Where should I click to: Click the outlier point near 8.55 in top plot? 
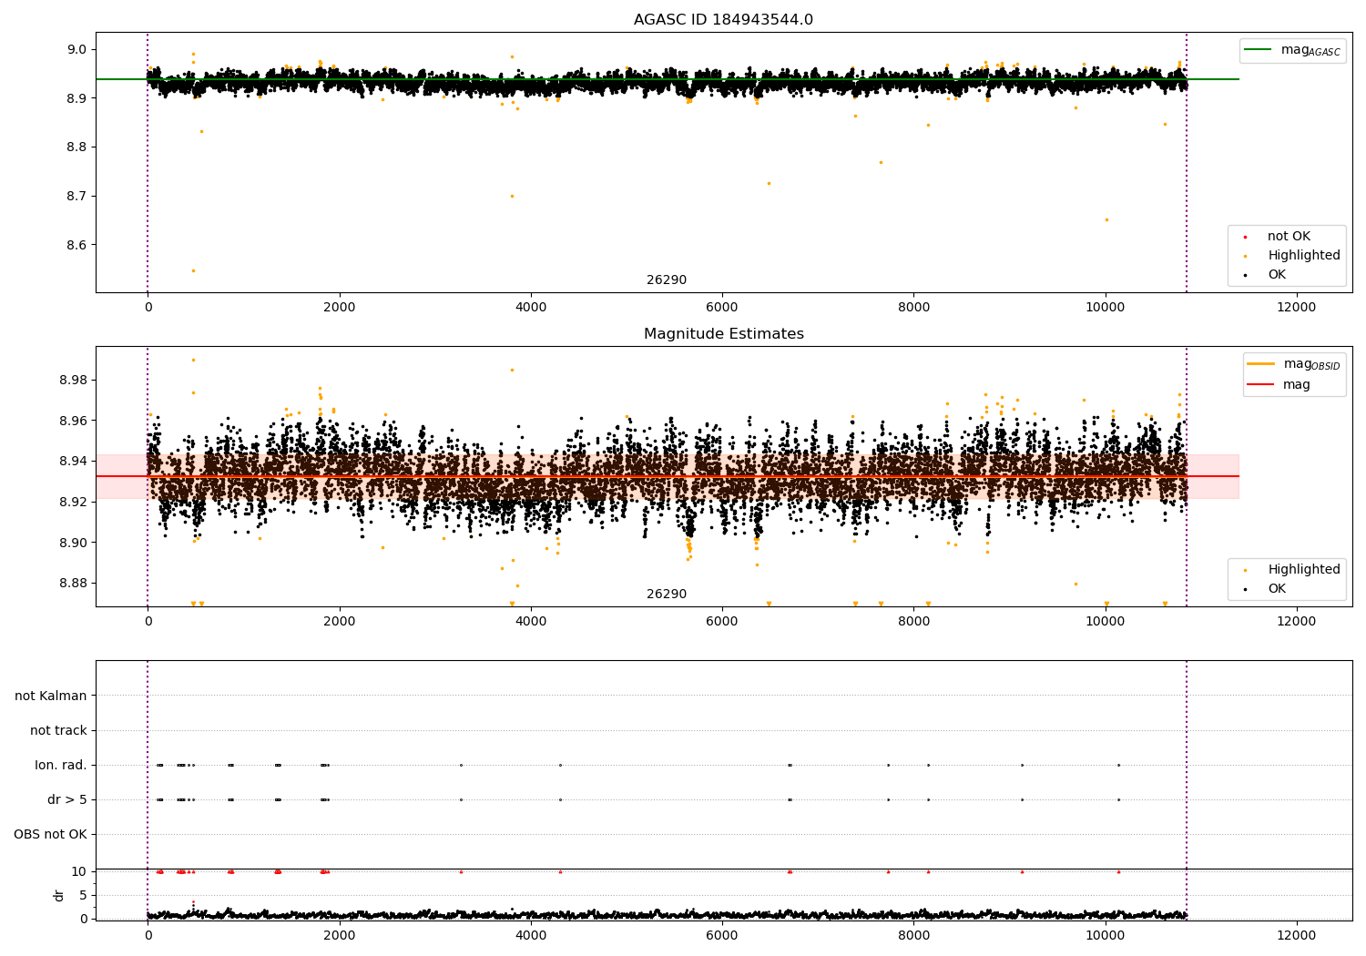(193, 270)
